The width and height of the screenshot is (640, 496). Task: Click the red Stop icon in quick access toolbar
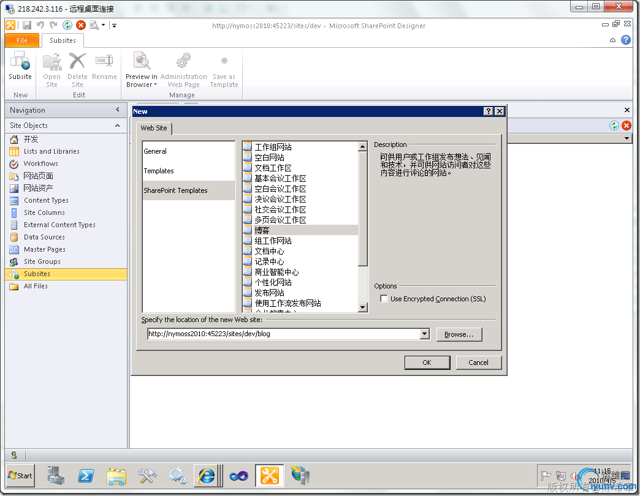81,25
